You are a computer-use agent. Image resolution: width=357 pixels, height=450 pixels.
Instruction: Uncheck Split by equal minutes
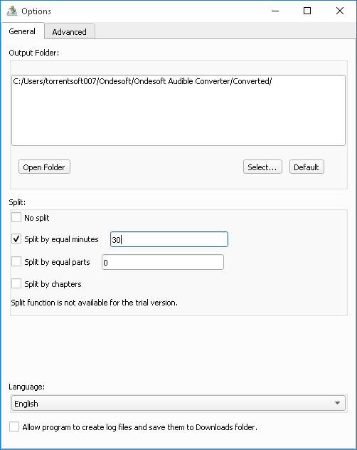(x=16, y=239)
